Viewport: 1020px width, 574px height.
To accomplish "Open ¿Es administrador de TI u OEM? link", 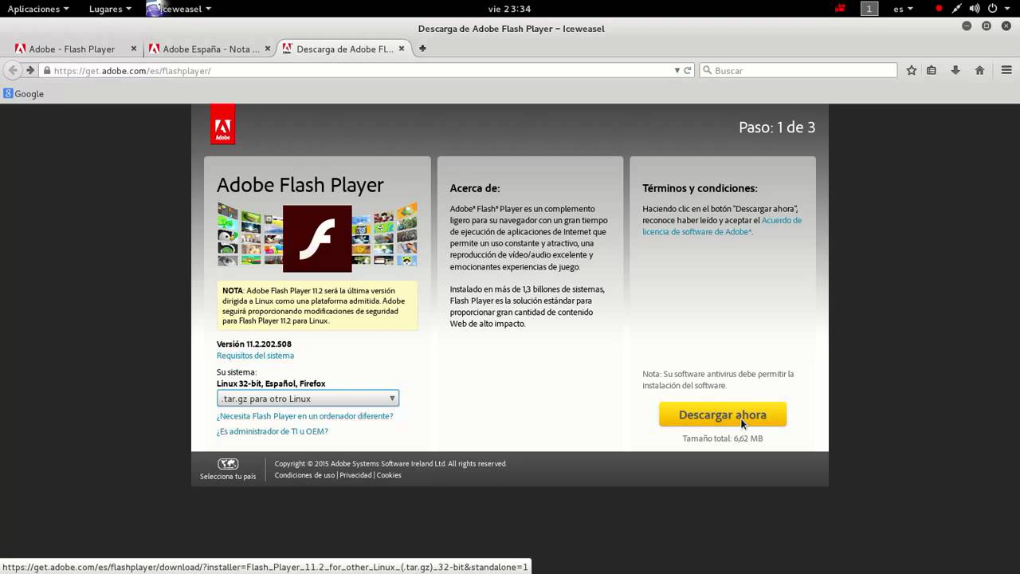I will (x=273, y=431).
